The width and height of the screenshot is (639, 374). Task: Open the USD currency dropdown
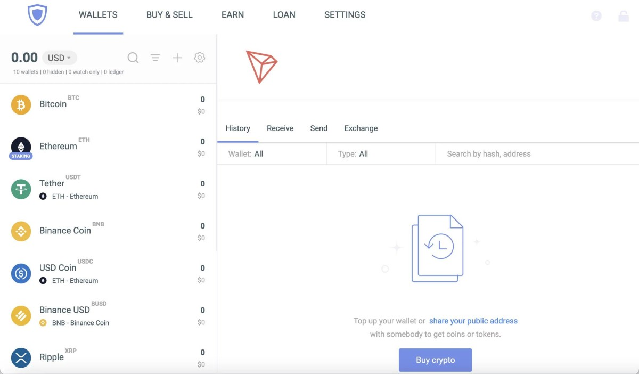coord(60,58)
